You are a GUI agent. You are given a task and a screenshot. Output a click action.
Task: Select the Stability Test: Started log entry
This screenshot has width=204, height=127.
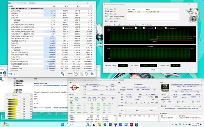point(153,12)
